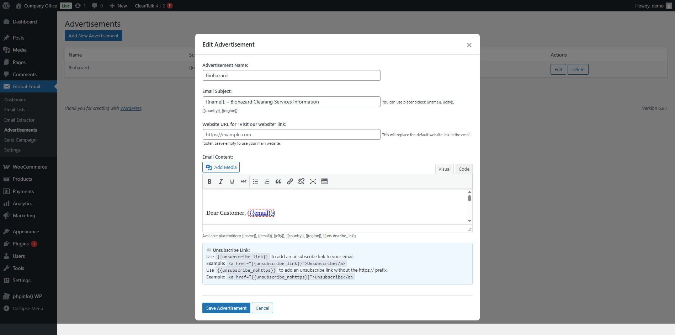Screen dimensions: 675x335
Task: Click the underline formatting icon
Action: point(232,181)
